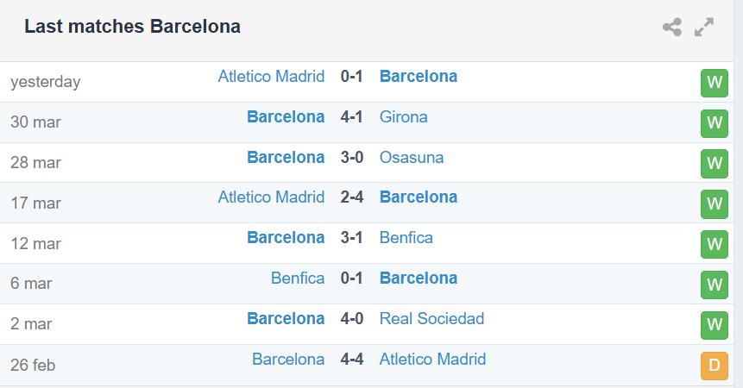Click the 4-0 score against Real Sociedad
Viewport: 743px width, 388px height.
click(351, 318)
